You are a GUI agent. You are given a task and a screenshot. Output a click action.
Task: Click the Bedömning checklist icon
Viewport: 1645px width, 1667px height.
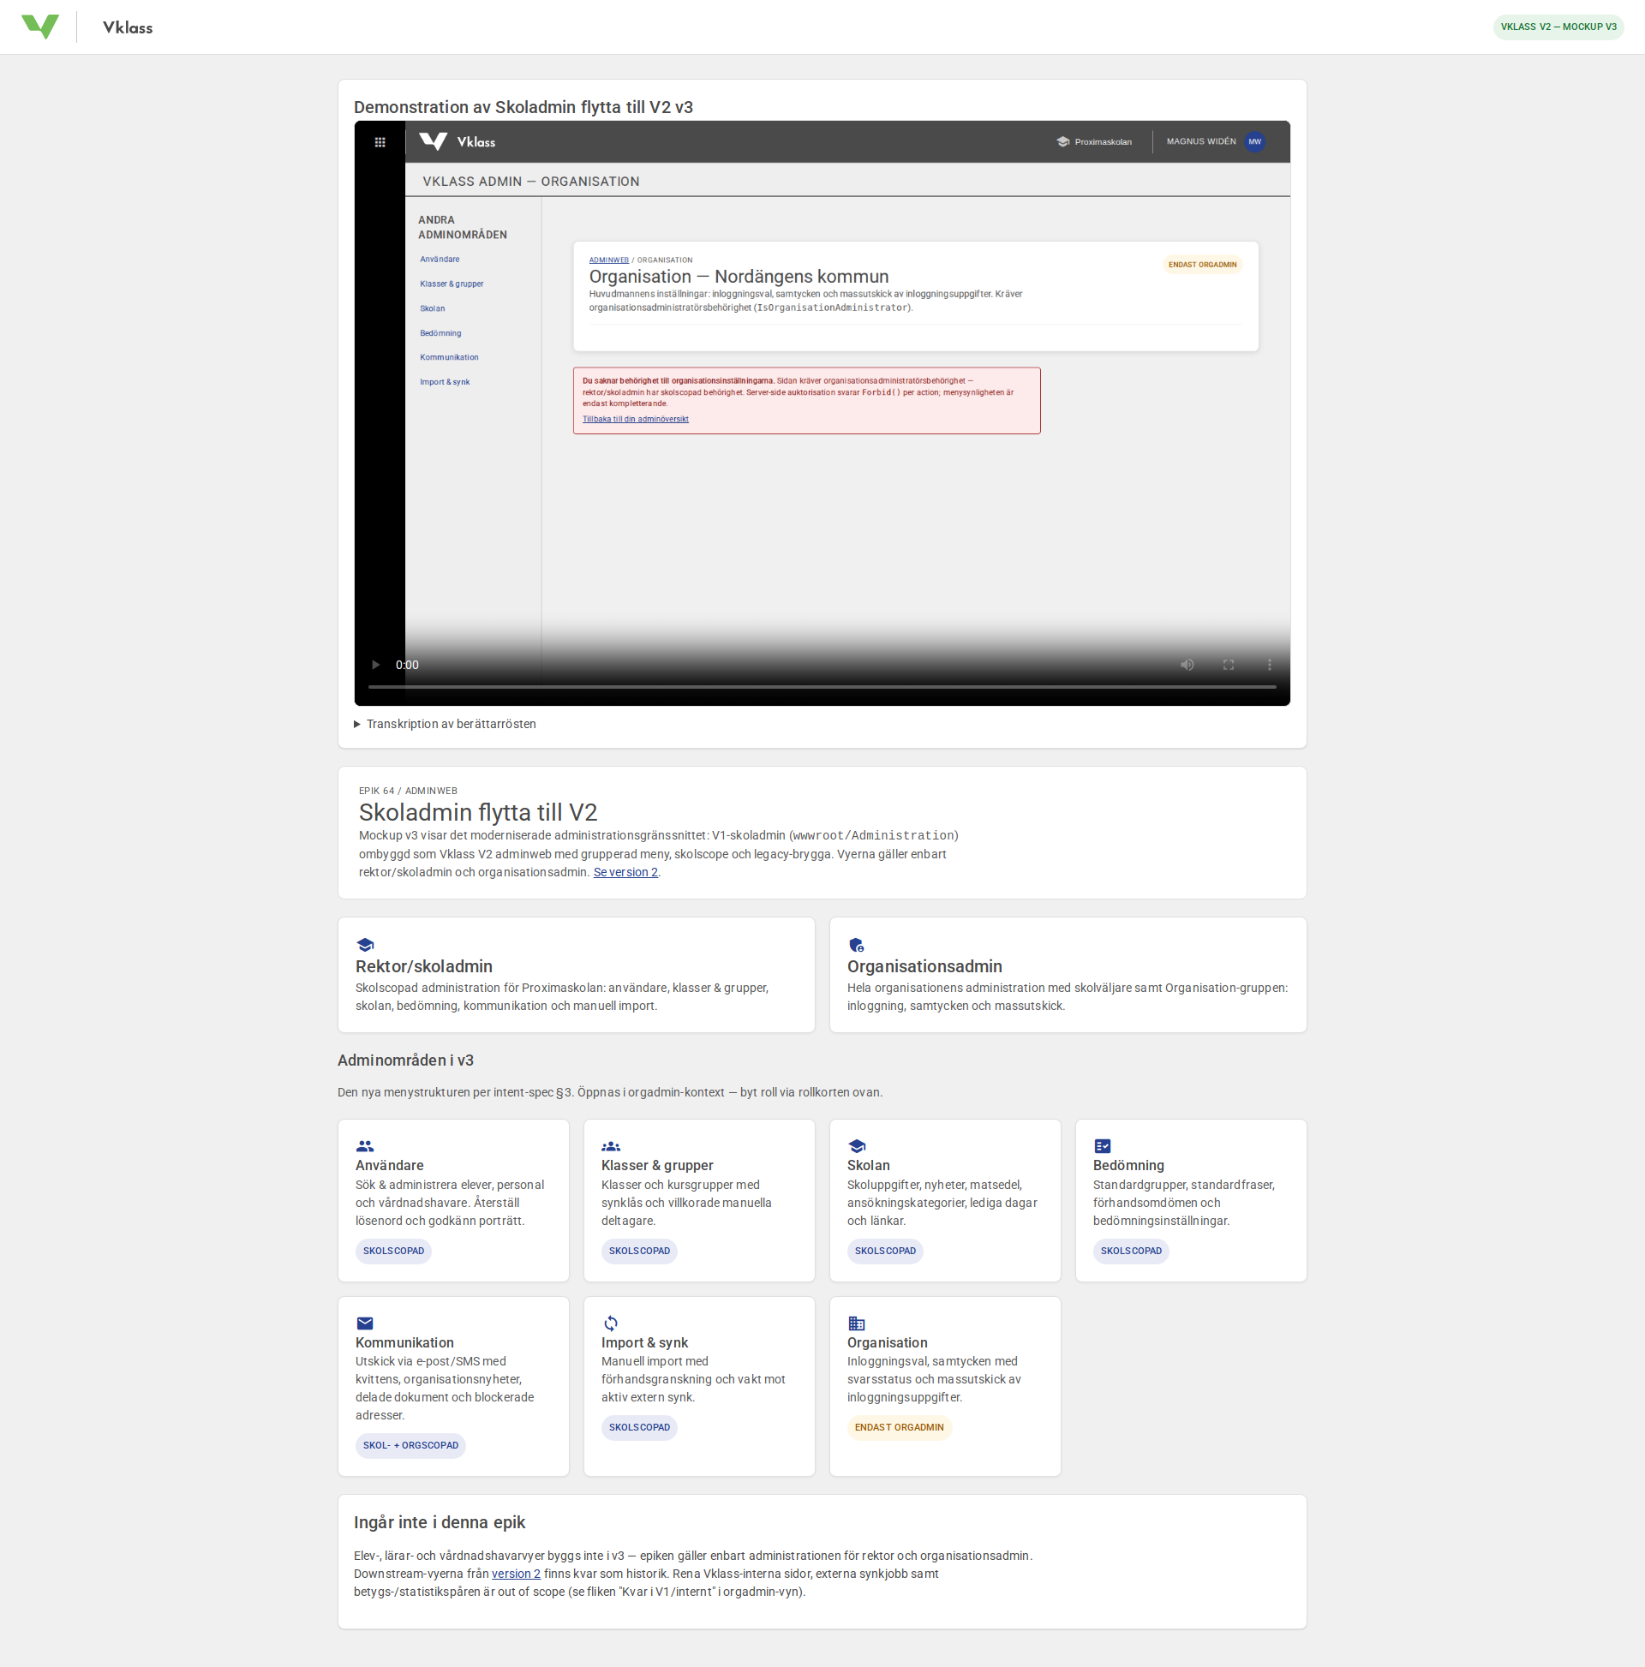point(1102,1146)
